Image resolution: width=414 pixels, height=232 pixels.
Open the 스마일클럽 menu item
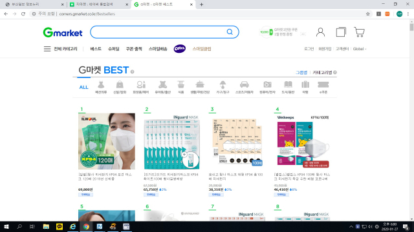tap(202, 49)
